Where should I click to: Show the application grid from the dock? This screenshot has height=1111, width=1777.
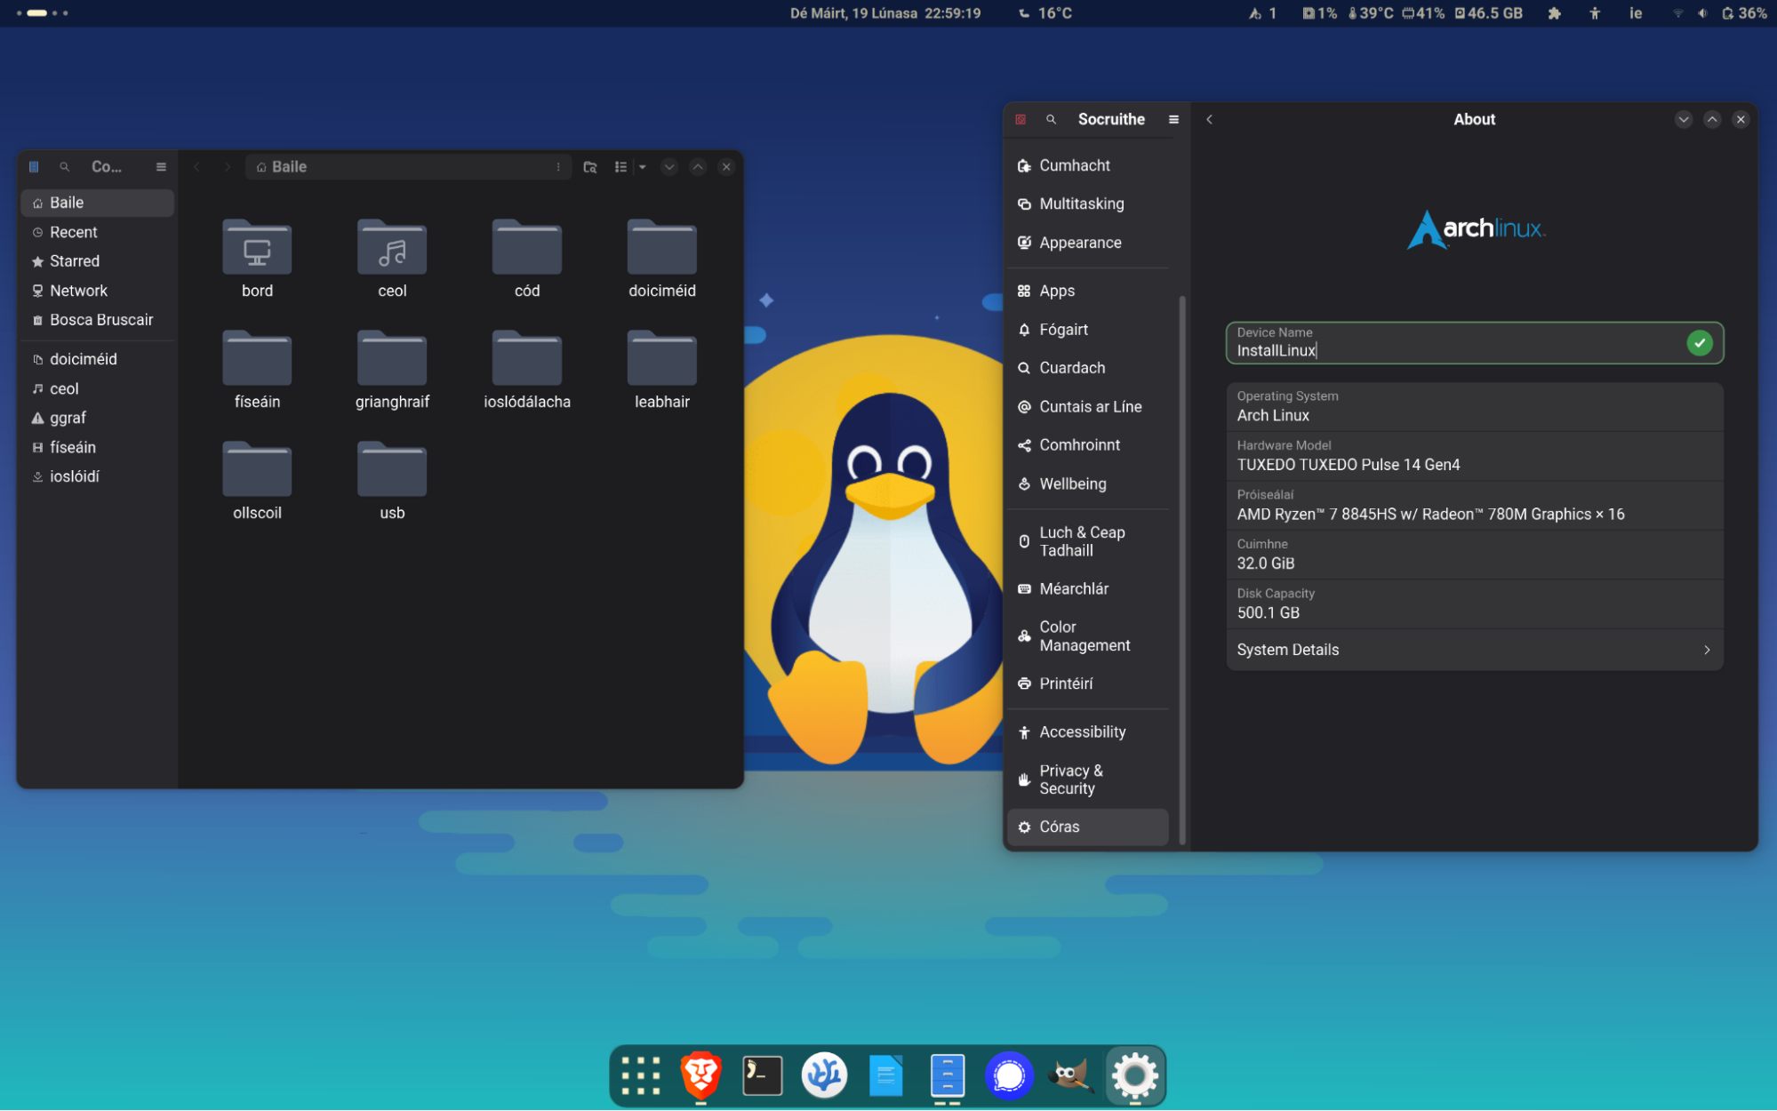coord(639,1075)
